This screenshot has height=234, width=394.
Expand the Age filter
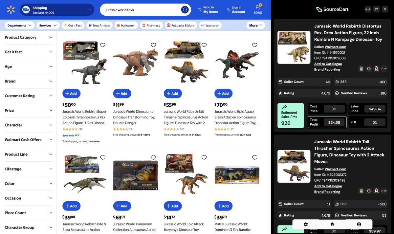(28, 66)
